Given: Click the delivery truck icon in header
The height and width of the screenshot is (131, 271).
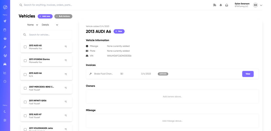Looking at the screenshot, I should (215, 5).
